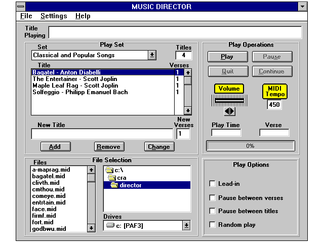Click the Remove button
Viewport: 324px width, 243px height.
(x=108, y=147)
